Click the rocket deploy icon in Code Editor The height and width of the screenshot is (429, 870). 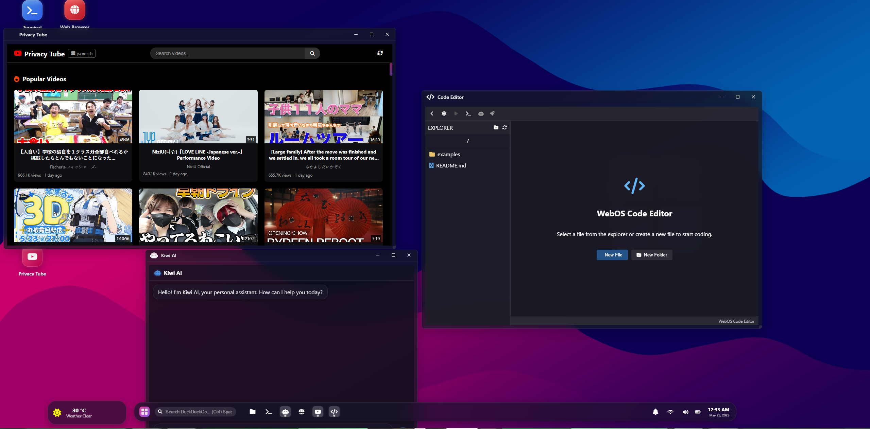(x=492, y=113)
